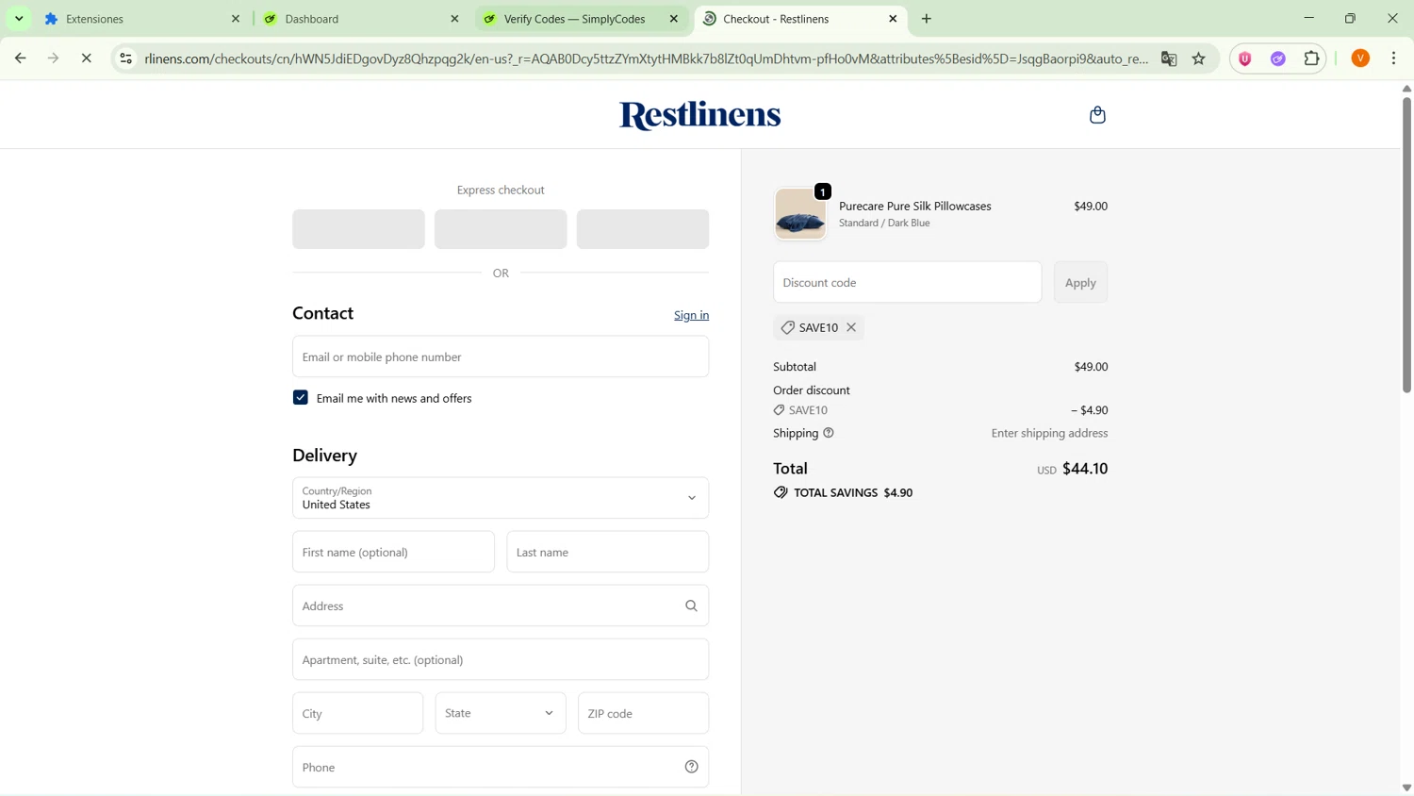Image resolution: width=1414 pixels, height=796 pixels.
Task: Open the shopping cart bag icon
Action: point(1097,115)
